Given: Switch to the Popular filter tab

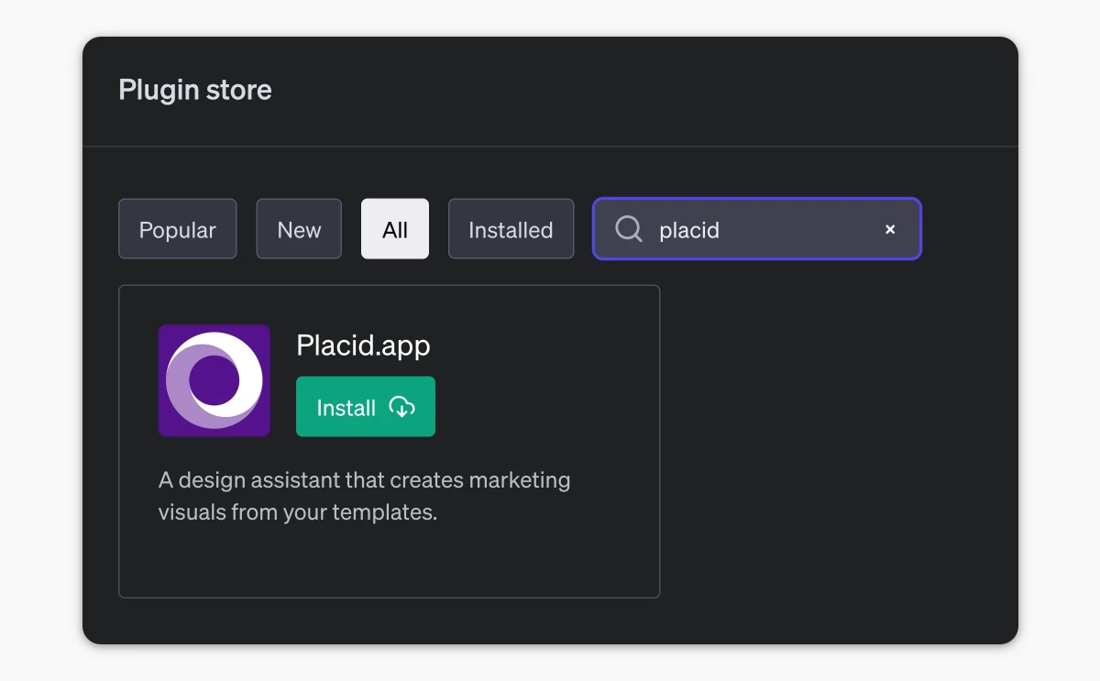Looking at the screenshot, I should [x=178, y=229].
